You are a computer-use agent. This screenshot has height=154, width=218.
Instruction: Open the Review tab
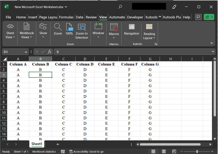pos(91,17)
